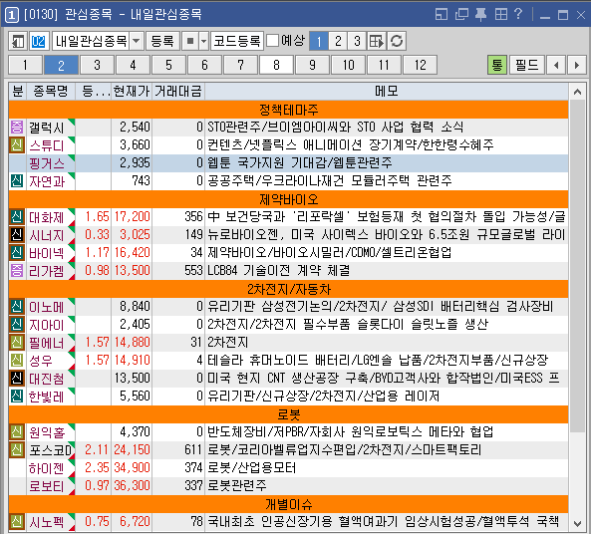Click the 제약바이오 orange section header
This screenshot has height=534, width=591.
point(288,199)
